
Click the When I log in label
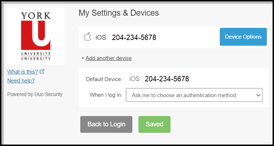pos(106,95)
